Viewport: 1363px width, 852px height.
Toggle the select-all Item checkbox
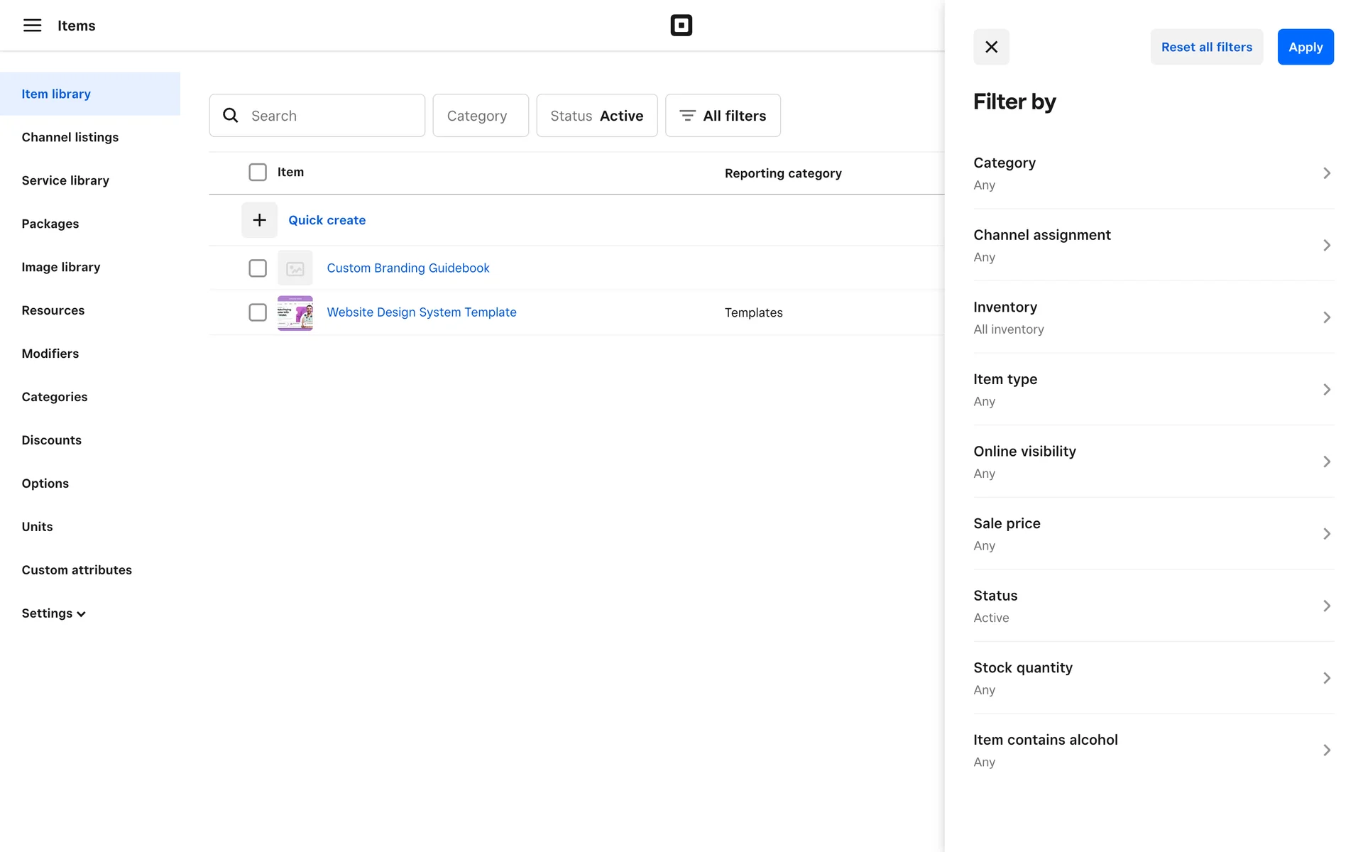click(x=258, y=173)
